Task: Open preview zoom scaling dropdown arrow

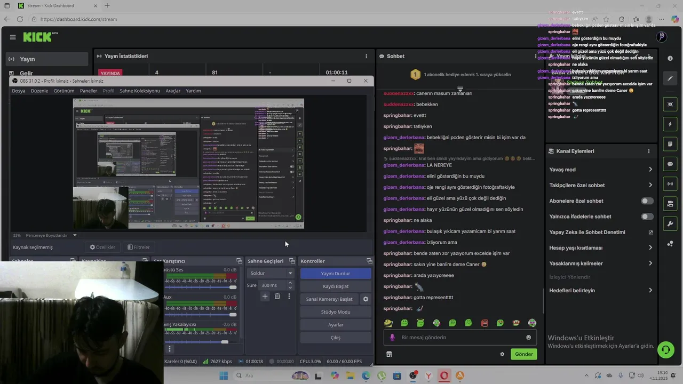Action: [75, 235]
